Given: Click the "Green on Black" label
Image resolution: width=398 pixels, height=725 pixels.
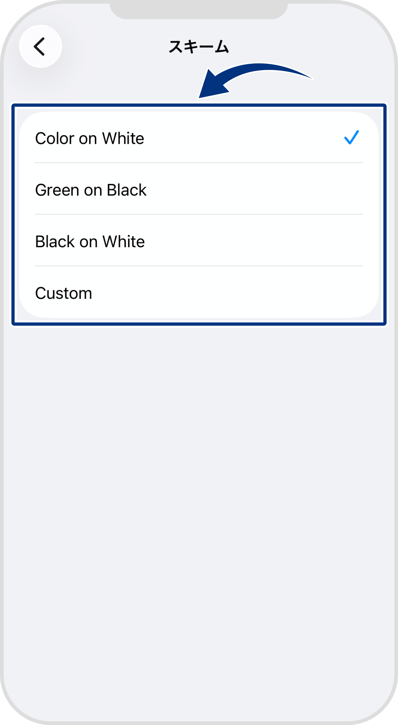Looking at the screenshot, I should 91,190.
